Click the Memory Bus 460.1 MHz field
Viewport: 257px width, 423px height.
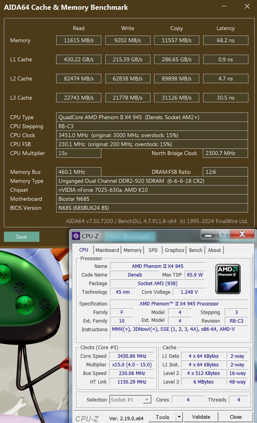click(x=79, y=172)
